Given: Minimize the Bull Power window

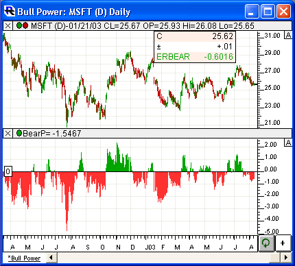Looking at the screenshot, I should (252, 11).
